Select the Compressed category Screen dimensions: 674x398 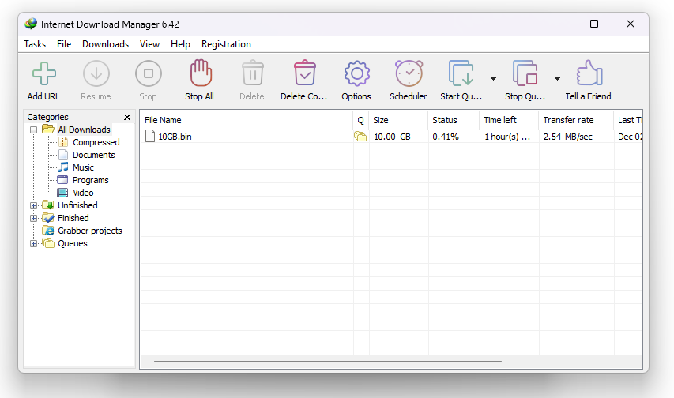96,142
